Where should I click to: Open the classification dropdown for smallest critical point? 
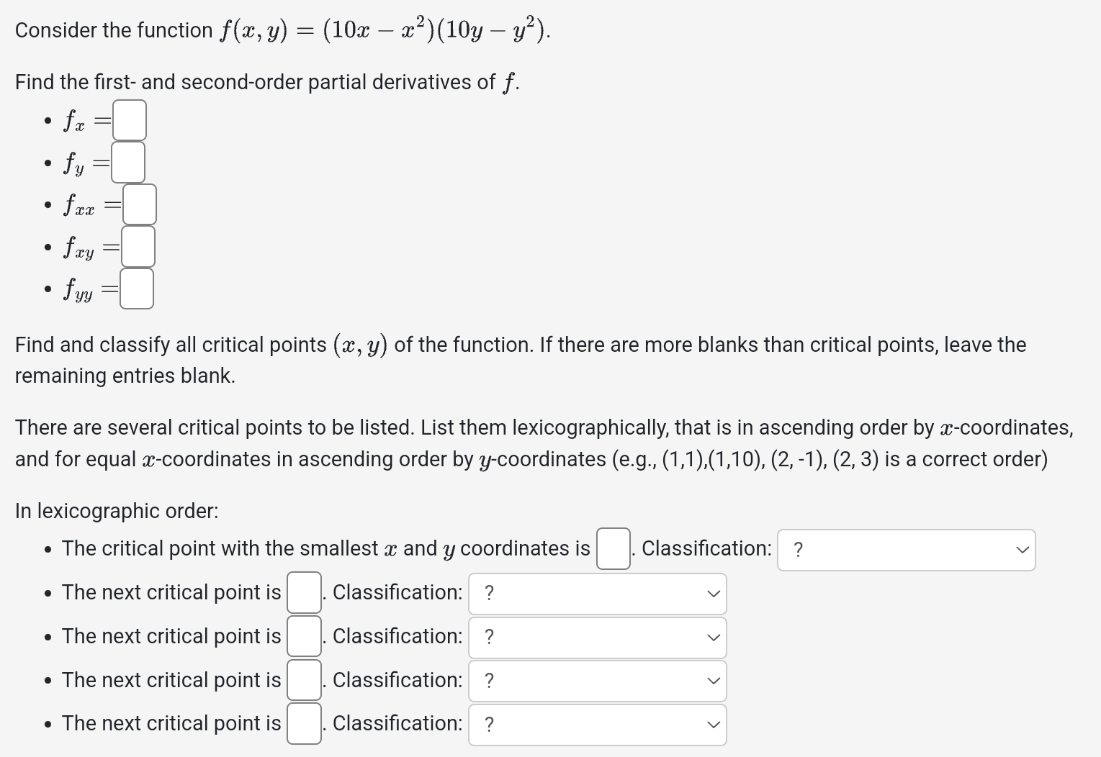click(905, 549)
